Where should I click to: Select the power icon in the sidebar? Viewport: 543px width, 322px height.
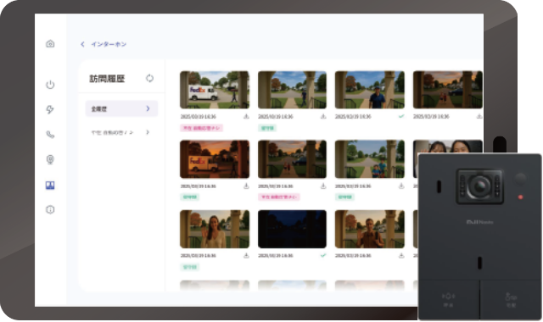coord(50,85)
